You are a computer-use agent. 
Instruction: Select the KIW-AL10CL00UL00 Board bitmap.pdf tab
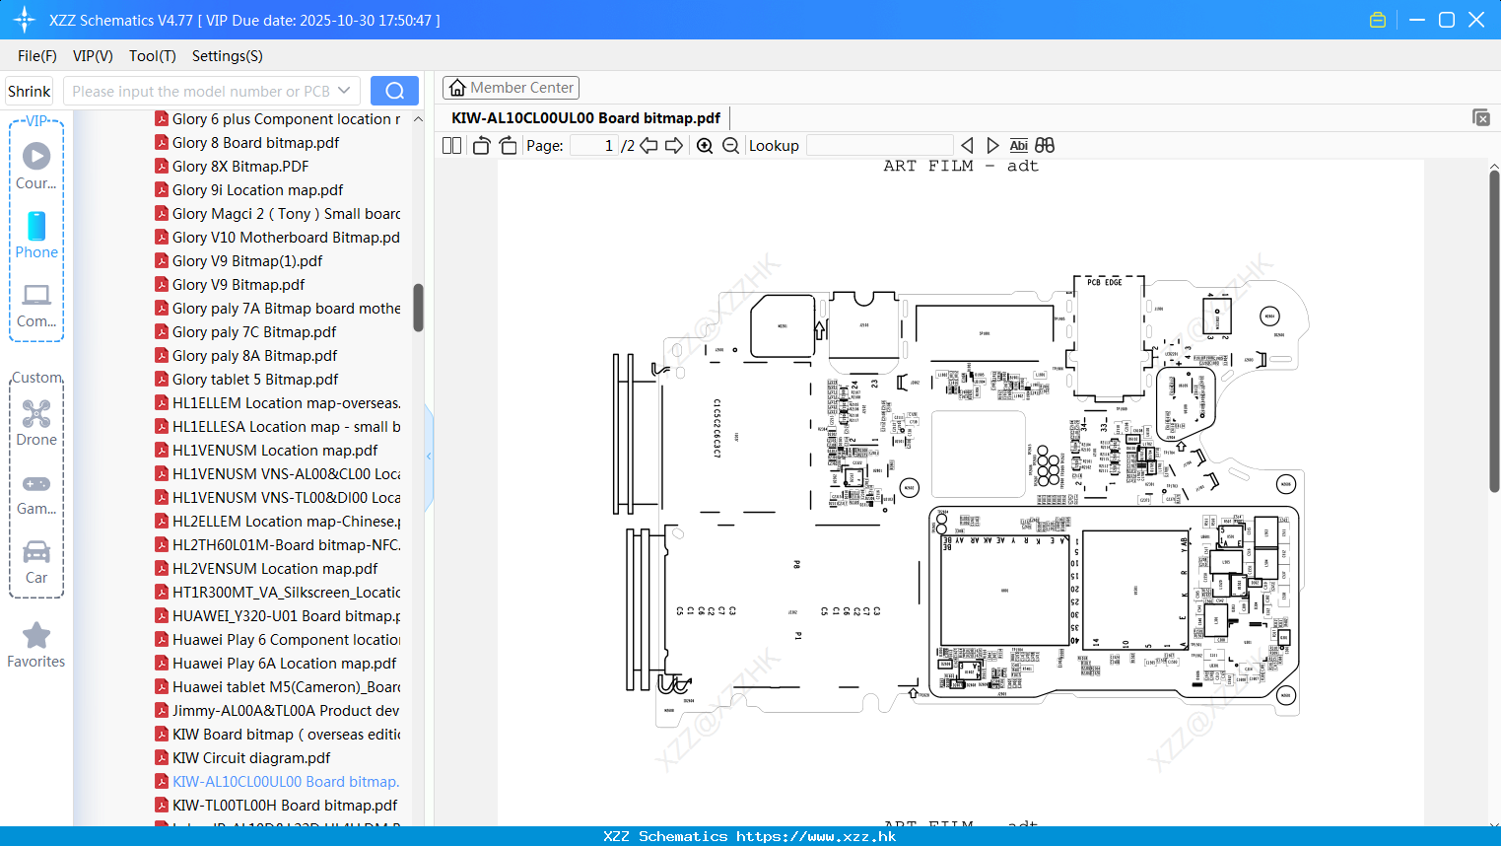[585, 117]
